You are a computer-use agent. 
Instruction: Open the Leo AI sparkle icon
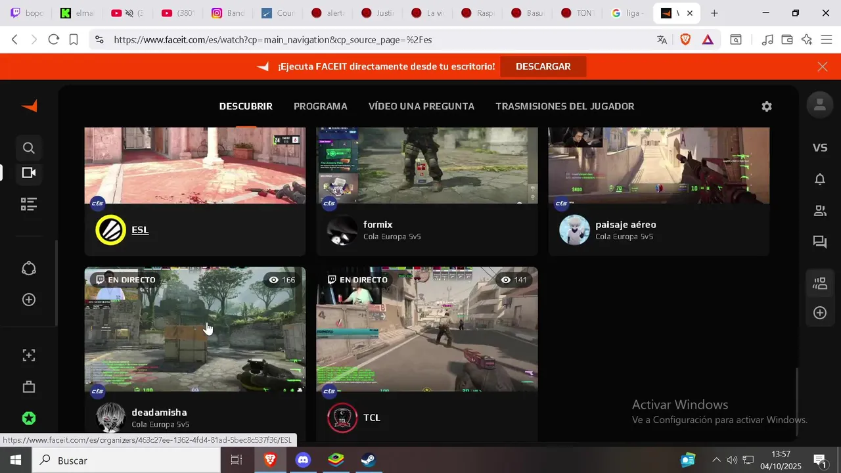coord(807,39)
